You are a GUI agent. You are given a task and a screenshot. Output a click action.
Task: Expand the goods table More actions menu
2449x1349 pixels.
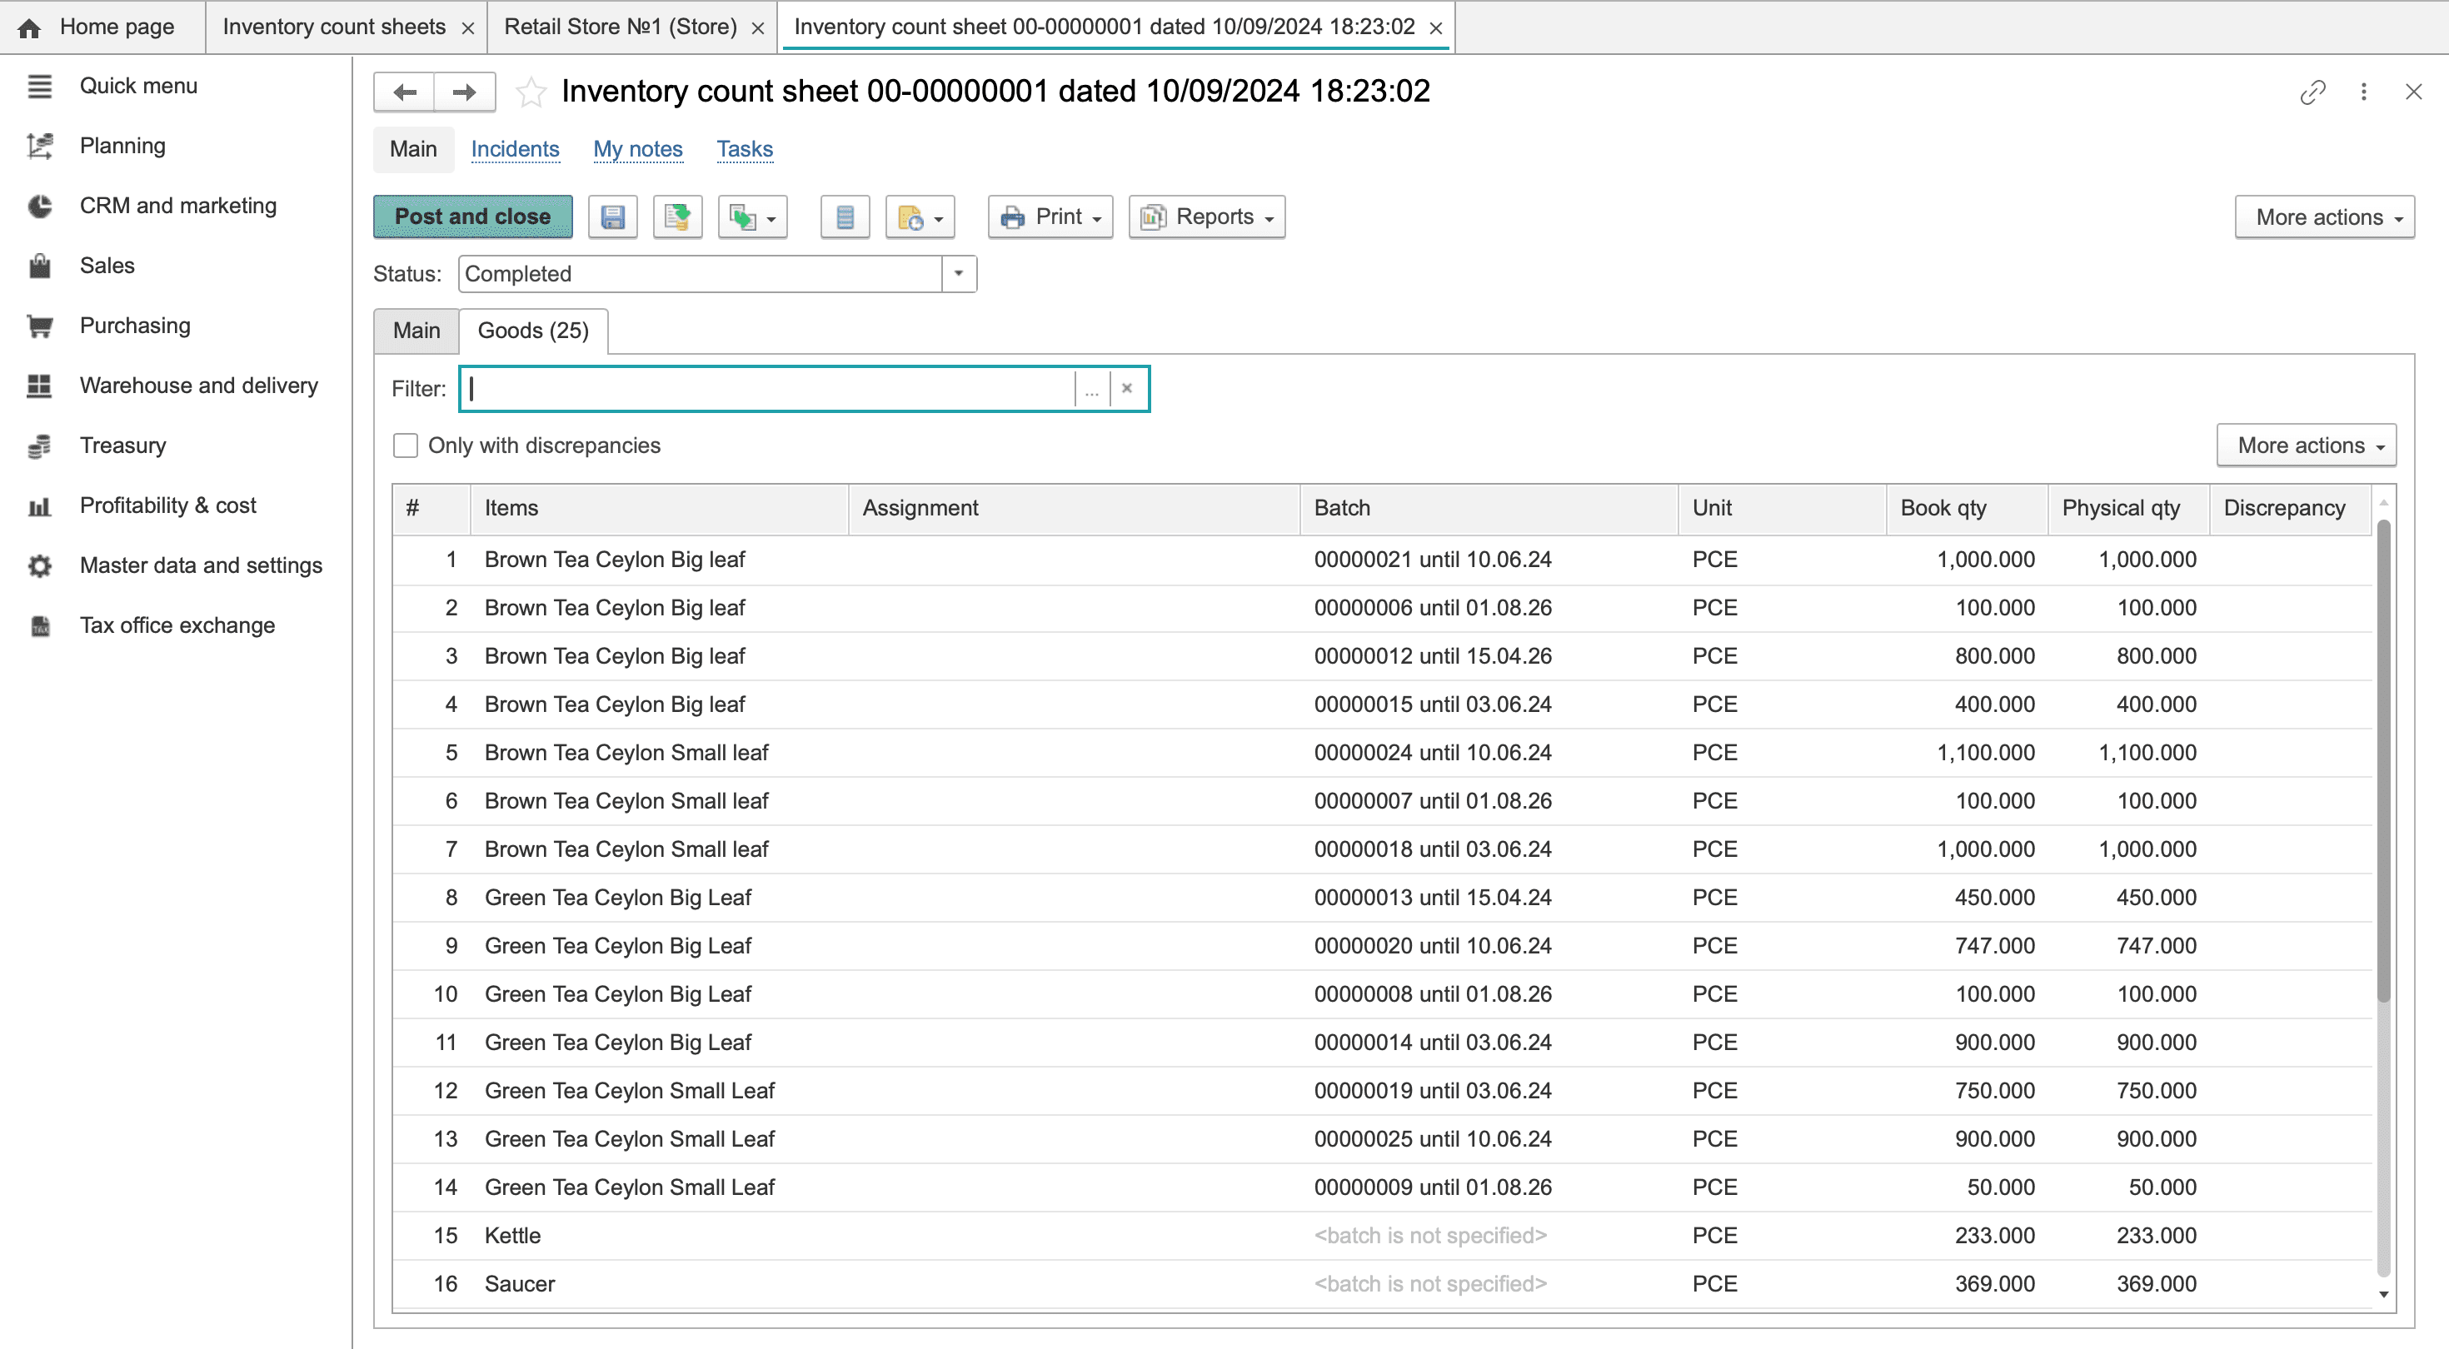pyautogui.click(x=2306, y=445)
